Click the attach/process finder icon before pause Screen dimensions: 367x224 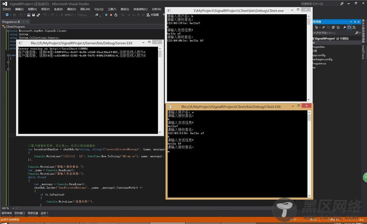point(96,15)
